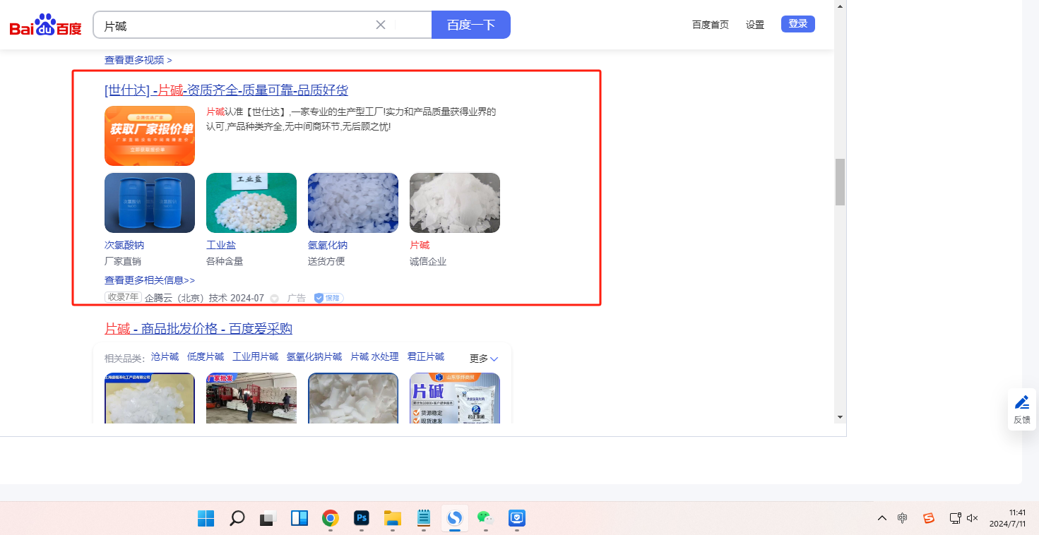Click the Sogou browser taskbar icon
This screenshot has width=1039, height=535.
(x=455, y=518)
